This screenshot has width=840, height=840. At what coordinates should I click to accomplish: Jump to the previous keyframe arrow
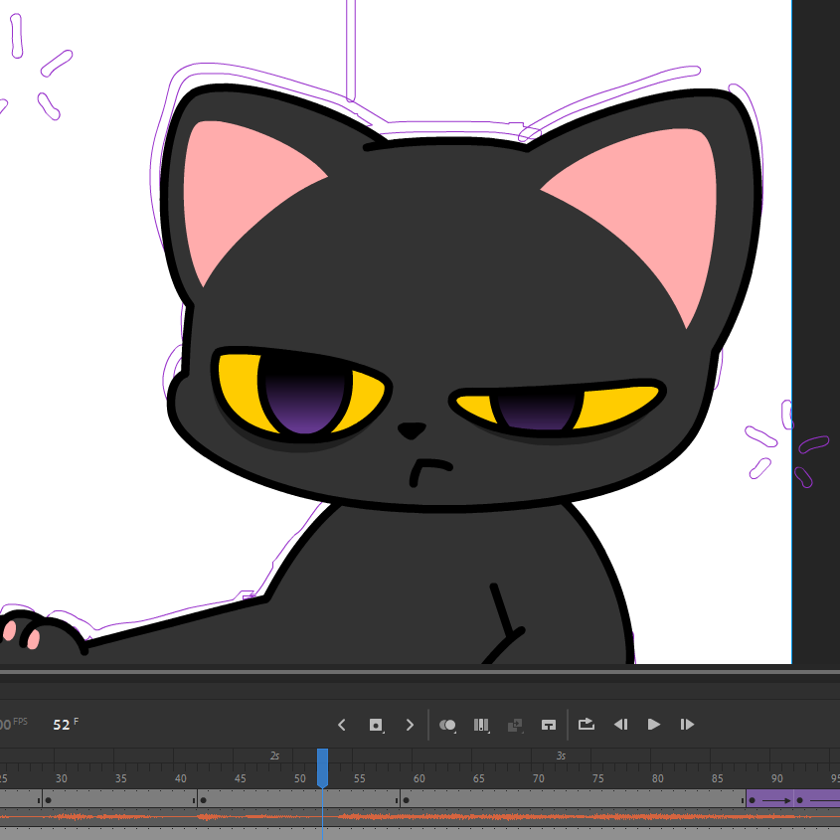pyautogui.click(x=342, y=725)
